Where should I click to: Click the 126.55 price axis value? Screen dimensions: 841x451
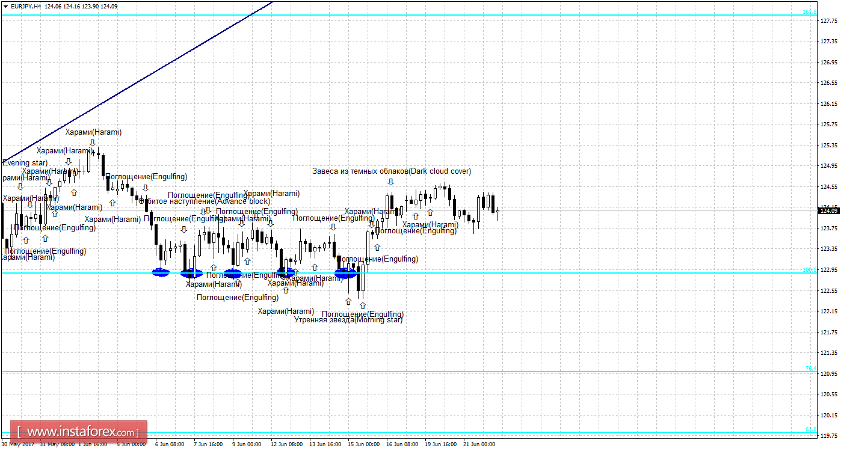[x=829, y=83]
